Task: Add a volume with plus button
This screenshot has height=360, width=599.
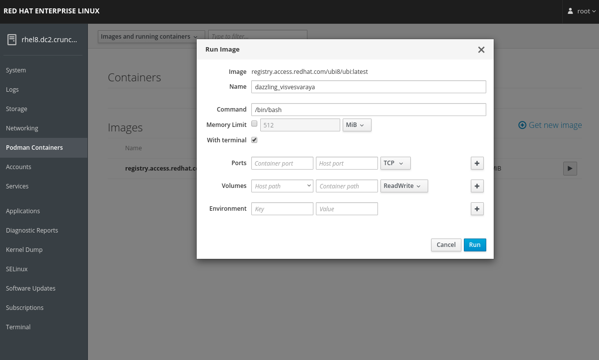Action: tap(477, 186)
